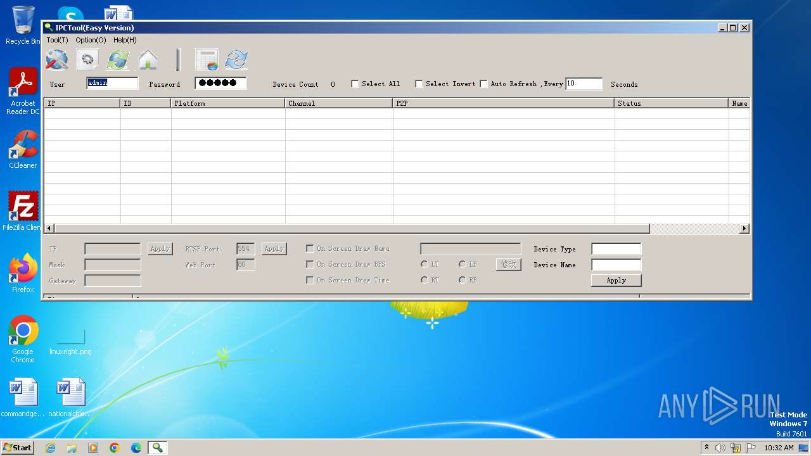Select Recycle Bin desktop icon

pyautogui.click(x=23, y=25)
